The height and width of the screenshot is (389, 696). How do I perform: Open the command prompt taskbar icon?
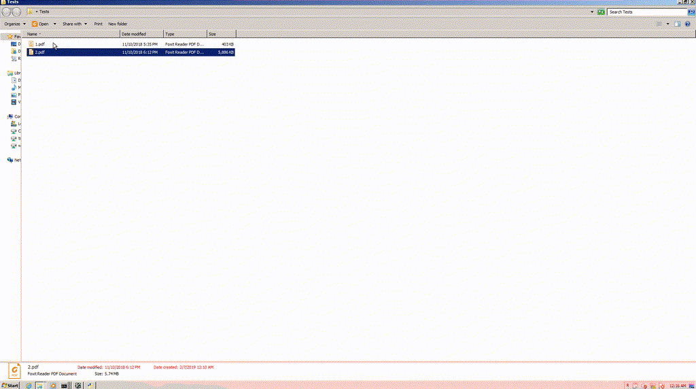(x=64, y=386)
